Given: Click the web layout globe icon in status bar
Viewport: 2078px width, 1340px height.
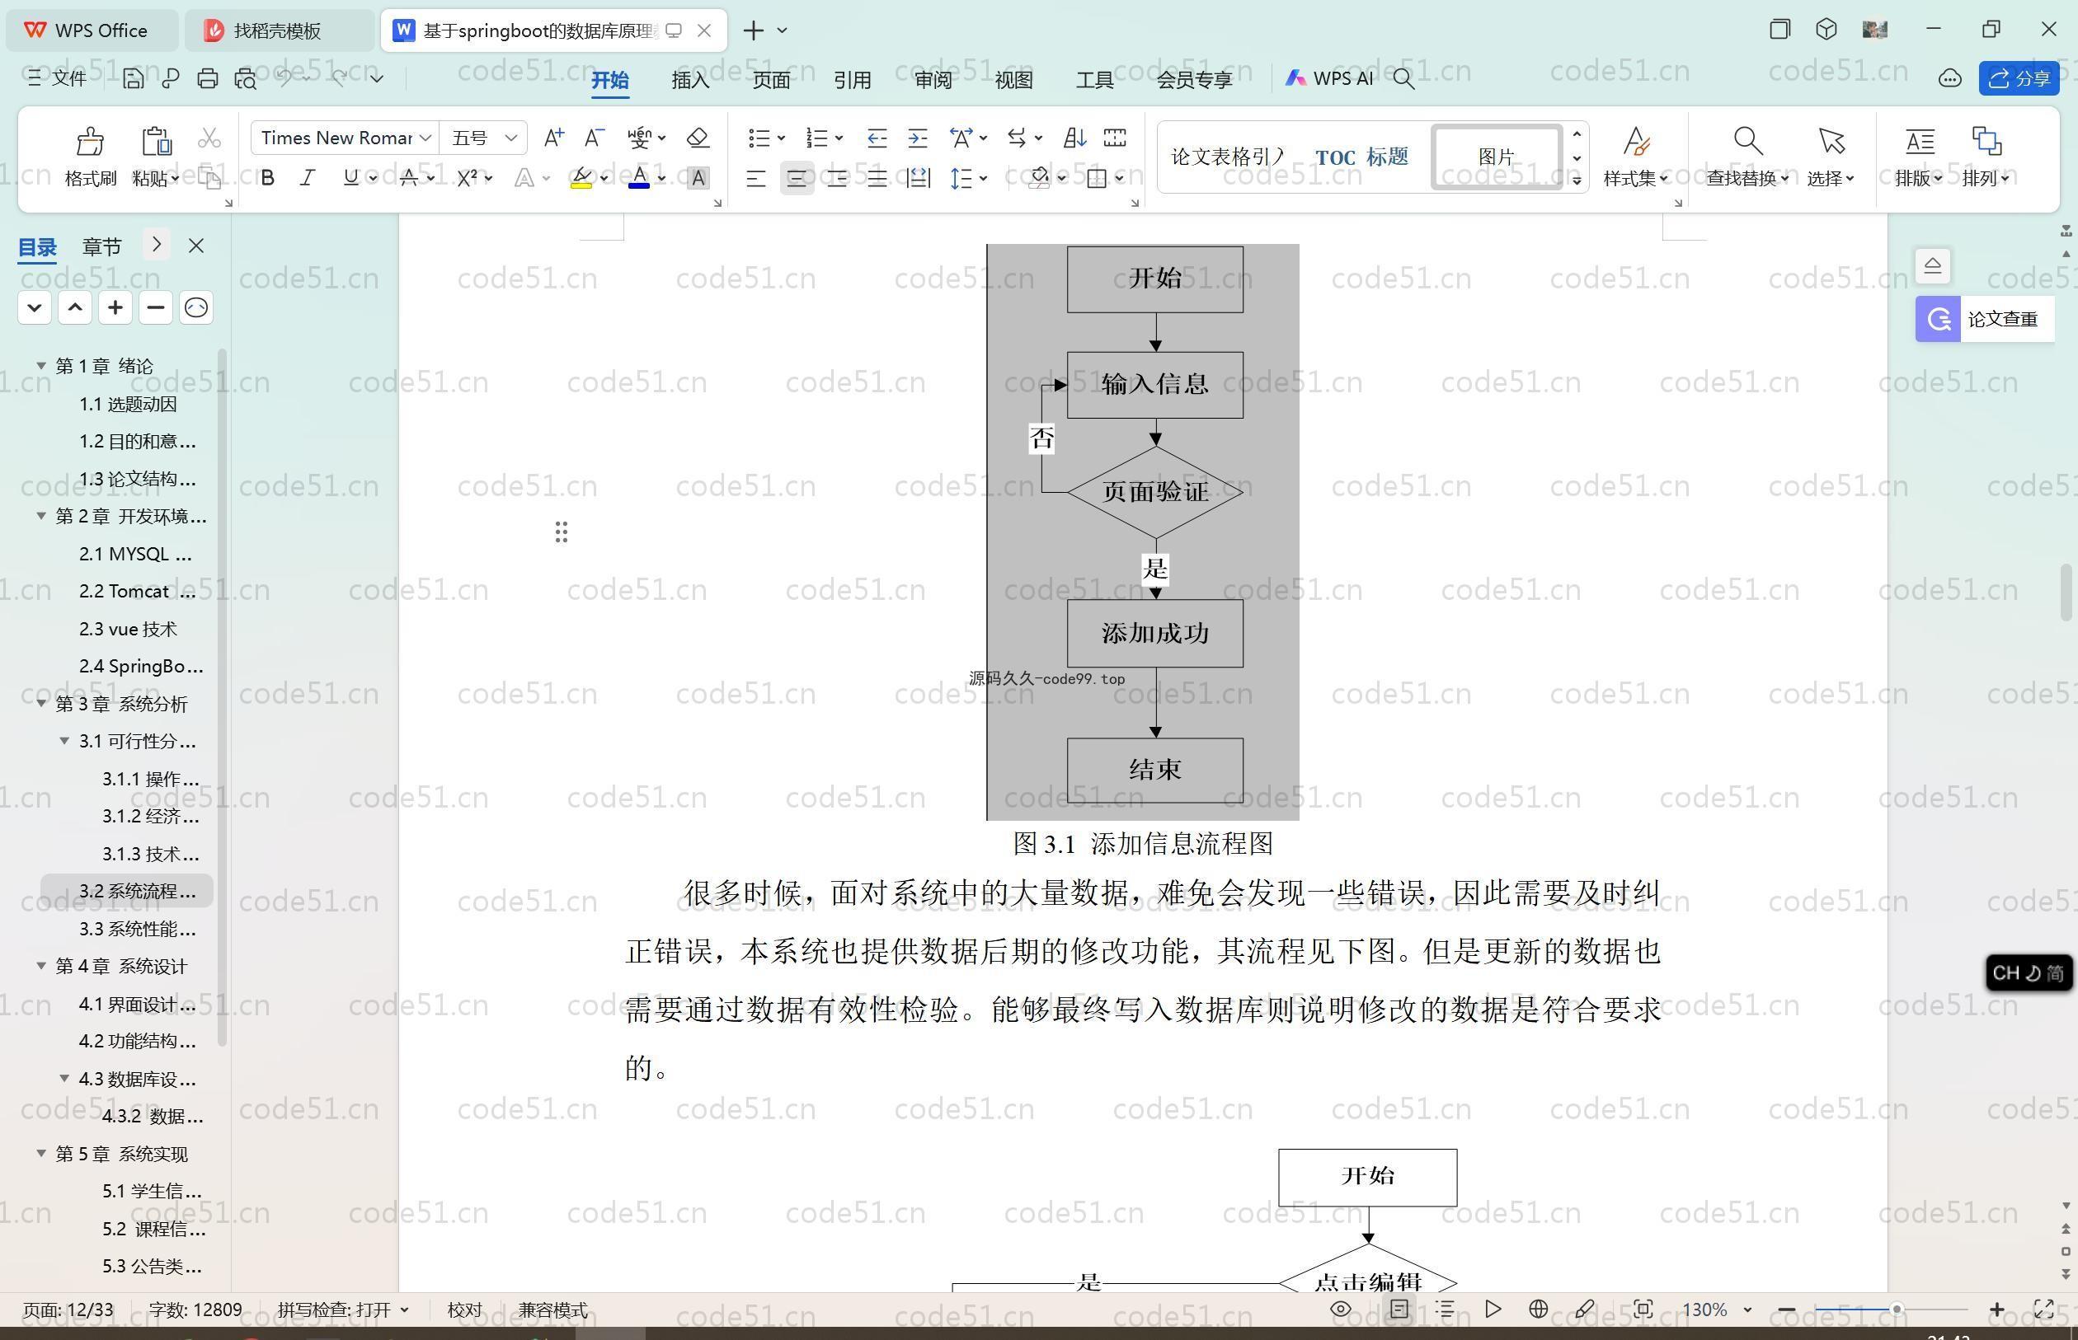Looking at the screenshot, I should coord(1538,1309).
